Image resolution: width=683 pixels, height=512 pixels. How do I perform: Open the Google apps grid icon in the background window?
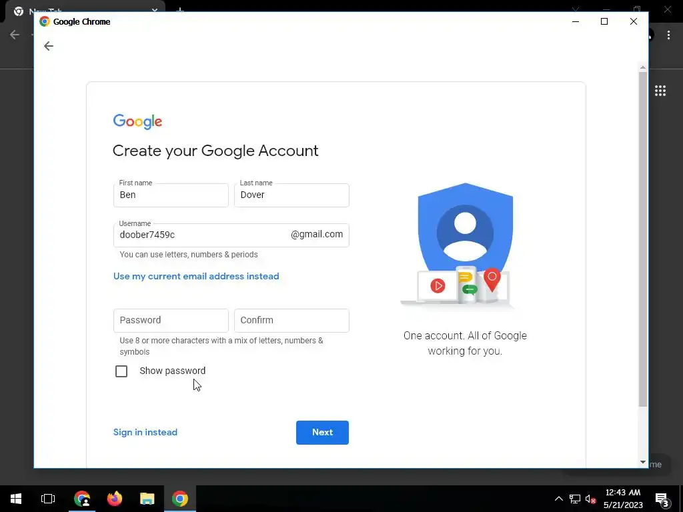(660, 91)
